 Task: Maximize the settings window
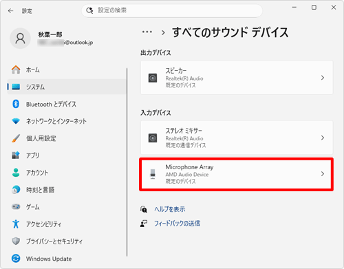coord(314,8)
